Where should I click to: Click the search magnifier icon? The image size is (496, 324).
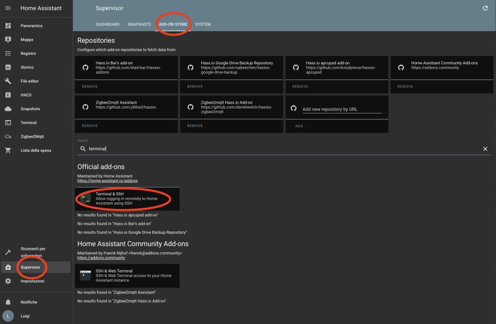coord(83,149)
